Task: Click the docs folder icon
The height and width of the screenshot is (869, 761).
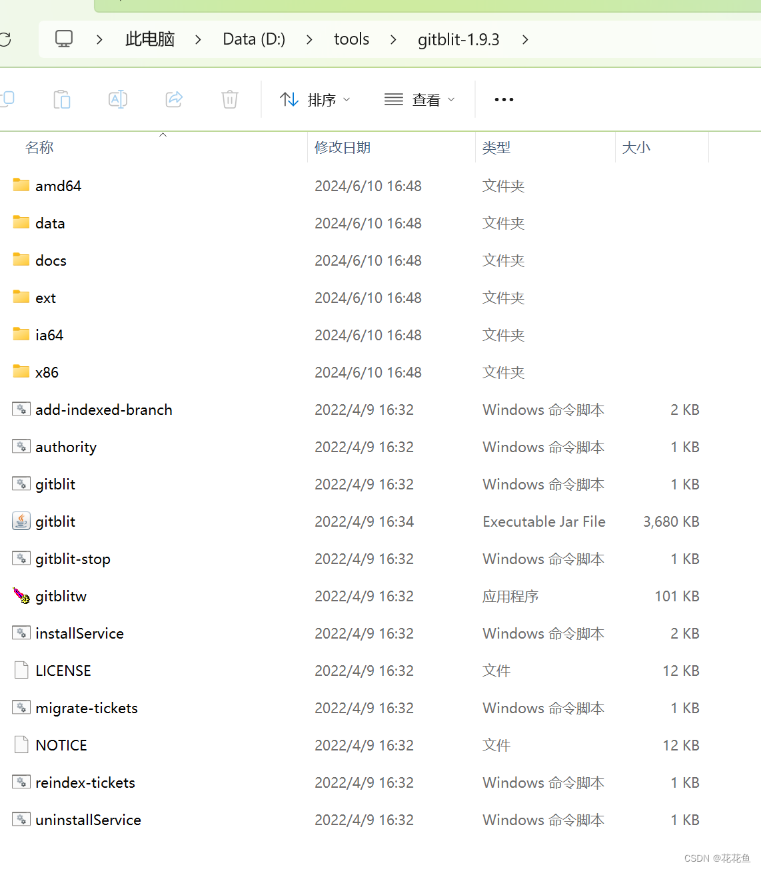Action: (x=21, y=260)
